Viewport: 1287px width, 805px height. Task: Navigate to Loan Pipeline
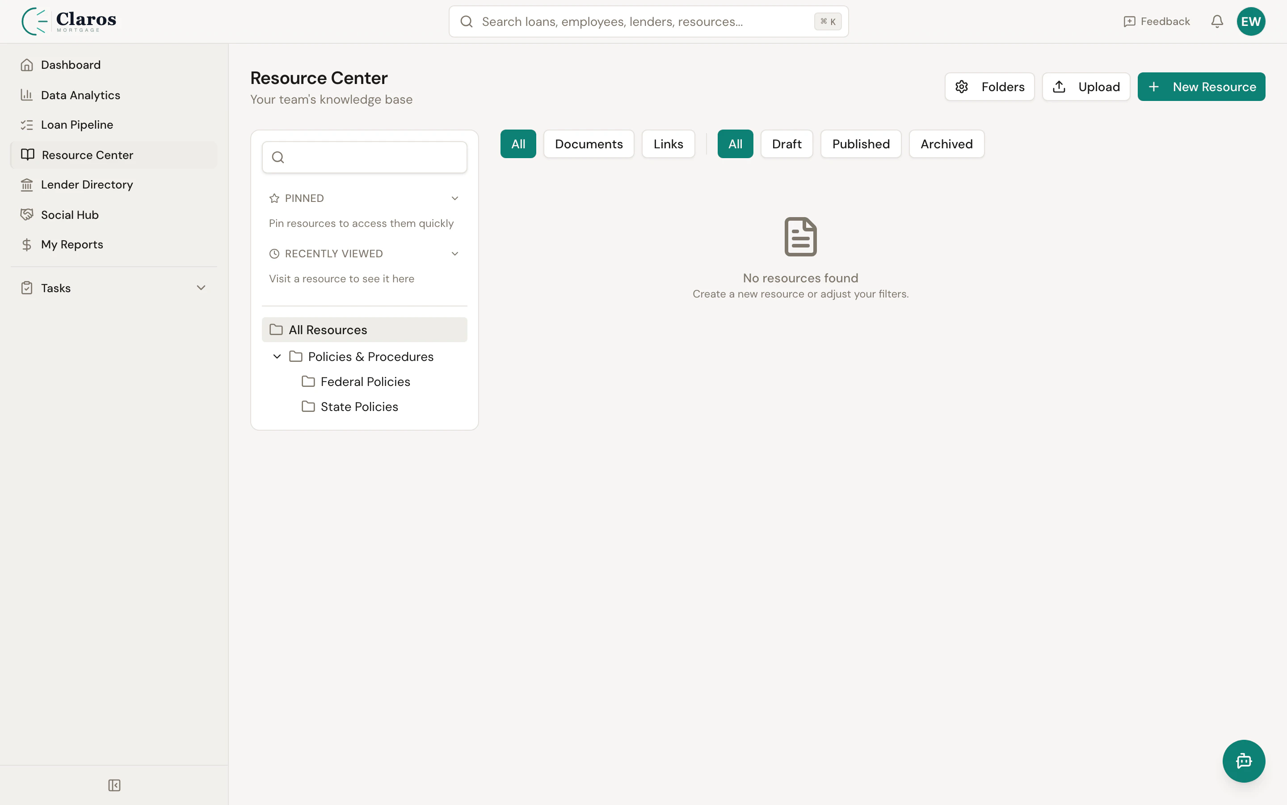pyautogui.click(x=114, y=125)
